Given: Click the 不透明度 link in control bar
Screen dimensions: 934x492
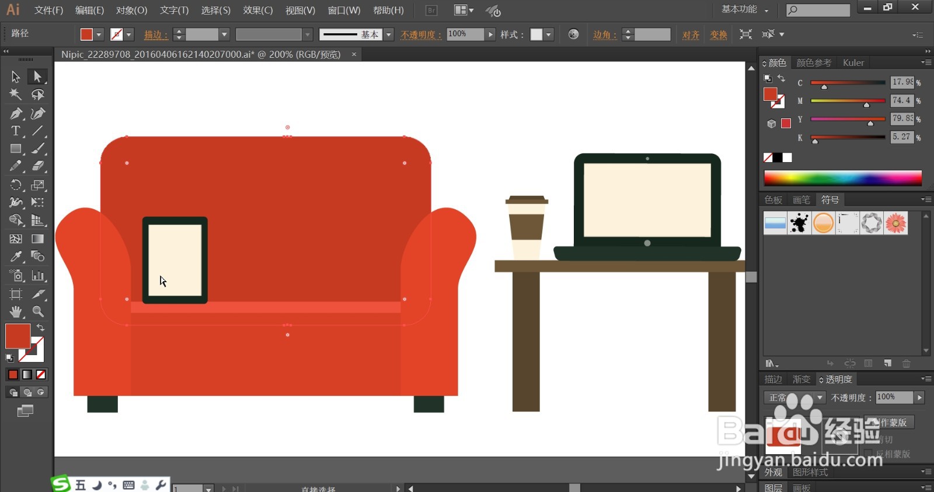Looking at the screenshot, I should click(x=421, y=34).
